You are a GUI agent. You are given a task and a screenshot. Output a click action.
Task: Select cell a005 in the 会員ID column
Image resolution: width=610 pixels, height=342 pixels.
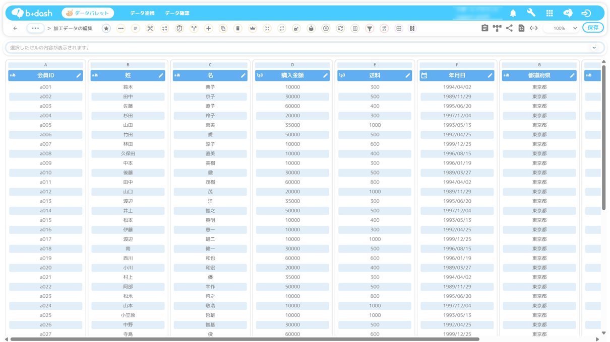(x=45, y=125)
